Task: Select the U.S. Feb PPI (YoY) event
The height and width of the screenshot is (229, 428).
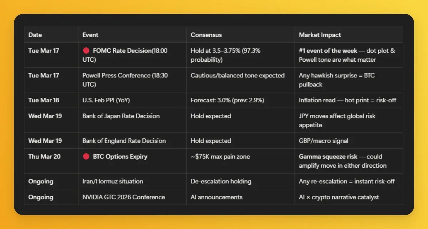Action: pyautogui.click(x=106, y=100)
